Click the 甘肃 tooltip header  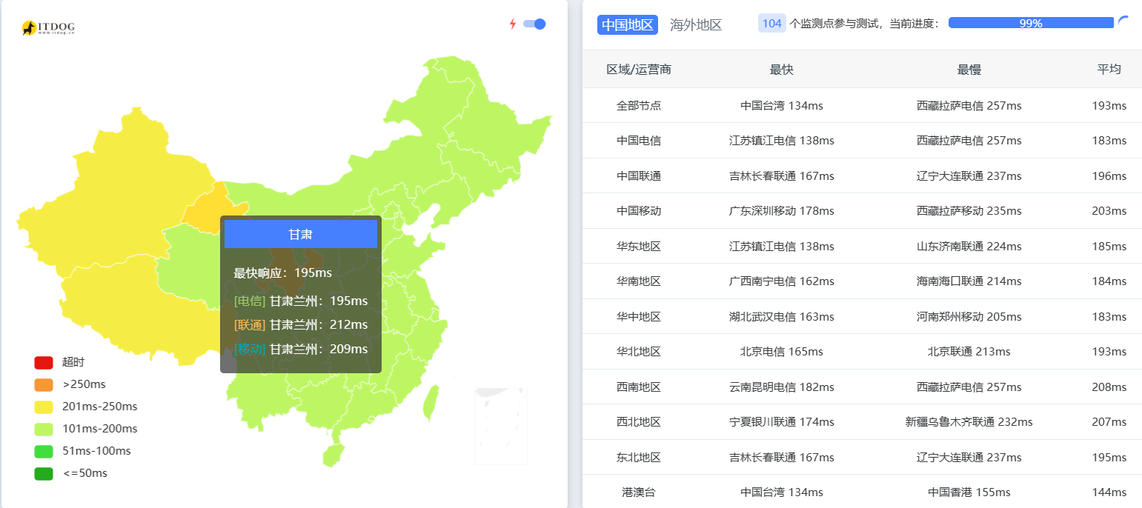(x=300, y=233)
